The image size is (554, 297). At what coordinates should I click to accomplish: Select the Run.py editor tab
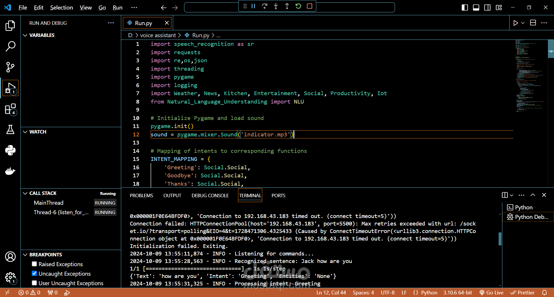pos(147,23)
